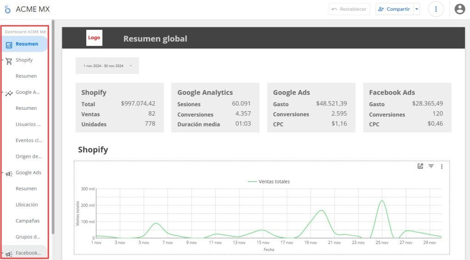Collapse the Facebook section in sidebar
The width and height of the screenshot is (470, 260).
pos(2,254)
